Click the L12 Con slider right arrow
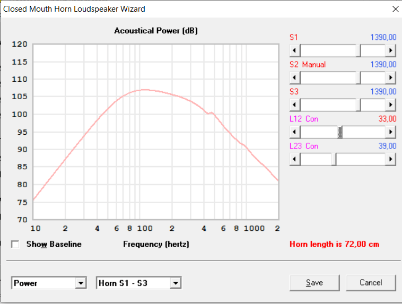 390,132
